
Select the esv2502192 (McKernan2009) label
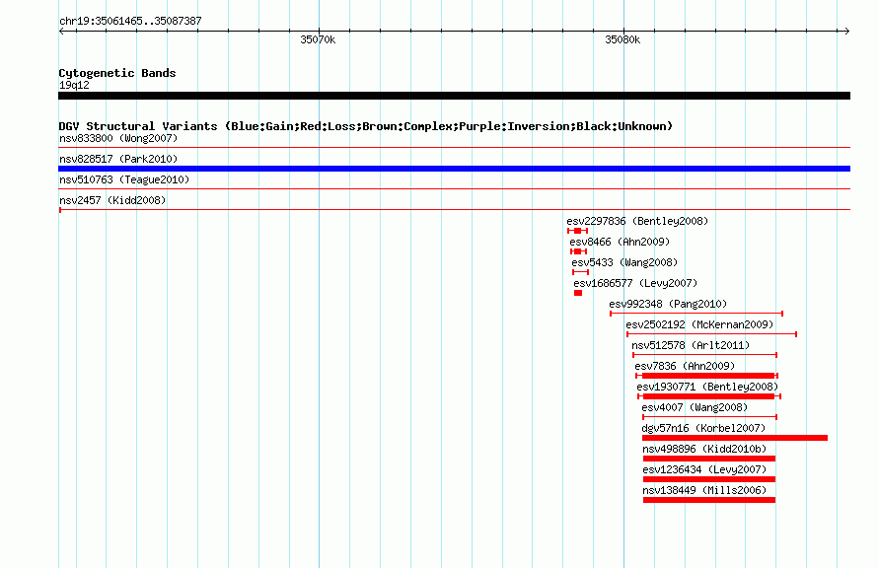[699, 324]
